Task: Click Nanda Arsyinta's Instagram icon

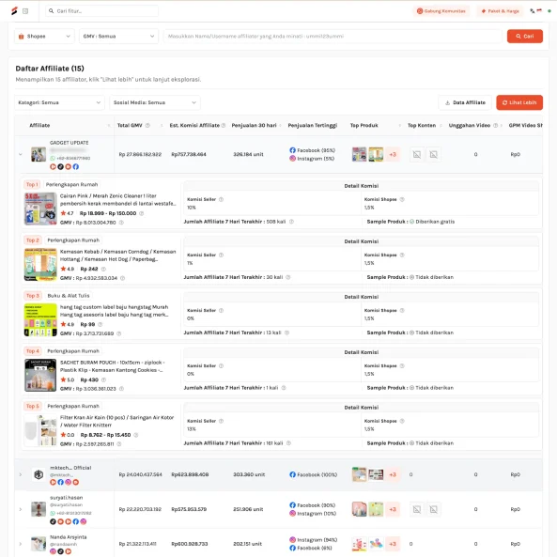Action: 53,551
